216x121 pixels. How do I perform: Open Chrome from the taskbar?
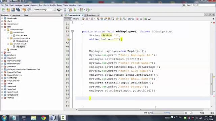point(44,118)
